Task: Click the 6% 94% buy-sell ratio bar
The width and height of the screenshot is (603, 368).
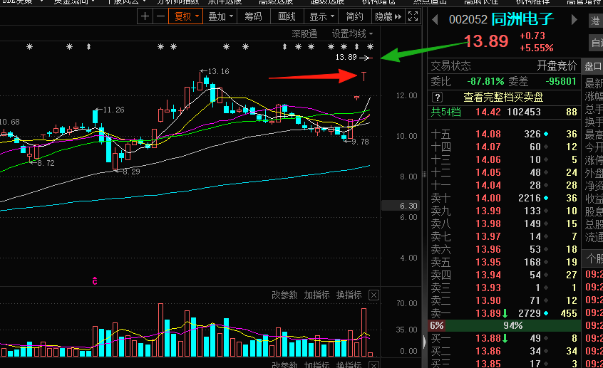Action: tap(504, 326)
